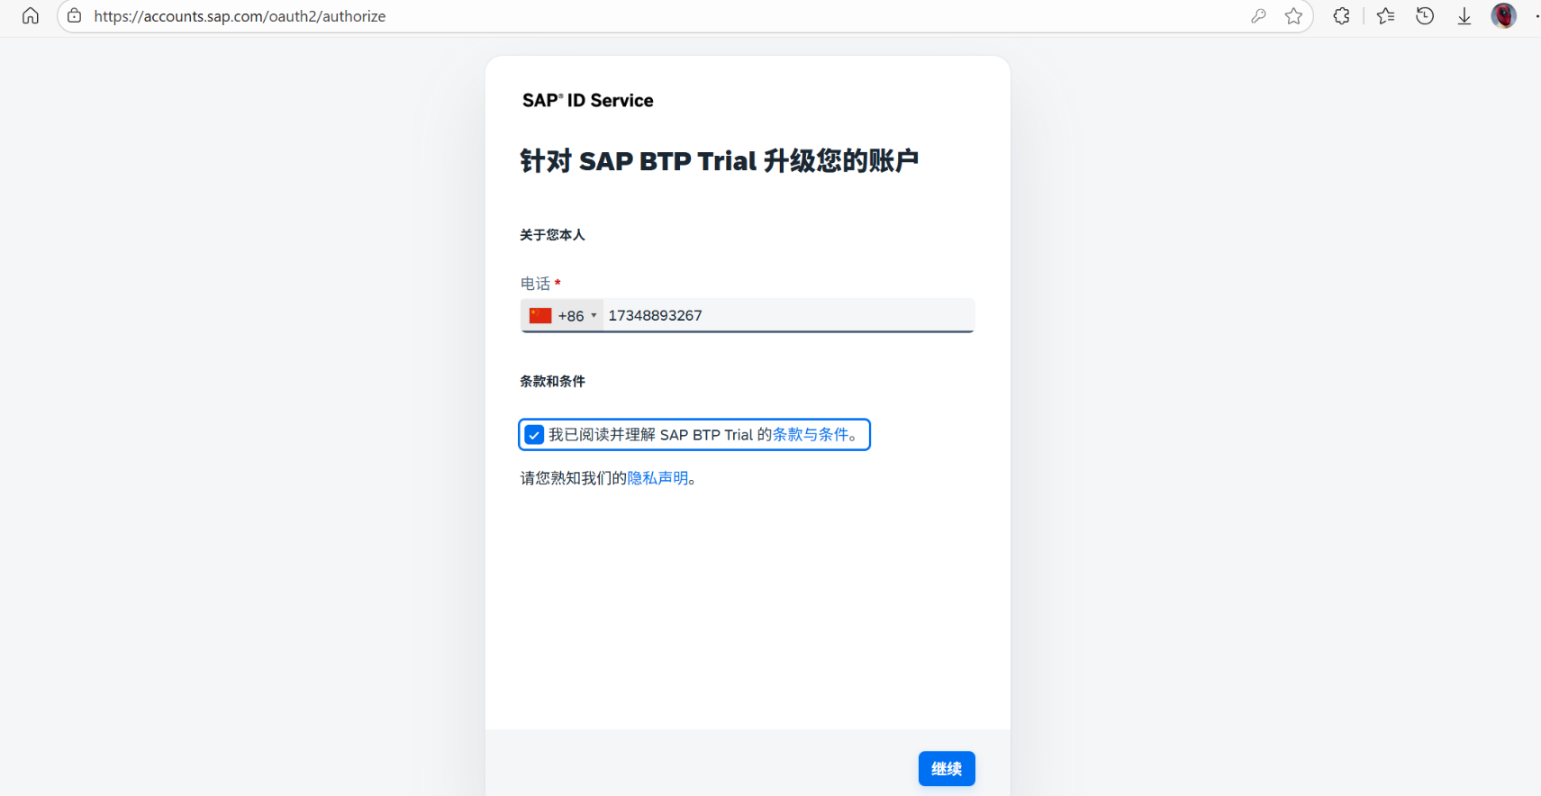Click China flag in phone field
The image size is (1541, 796).
[540, 315]
